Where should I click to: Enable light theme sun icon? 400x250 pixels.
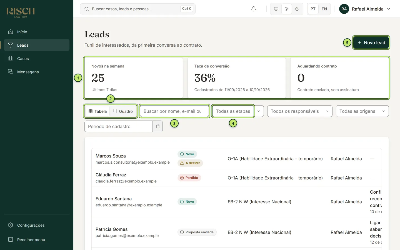click(287, 9)
